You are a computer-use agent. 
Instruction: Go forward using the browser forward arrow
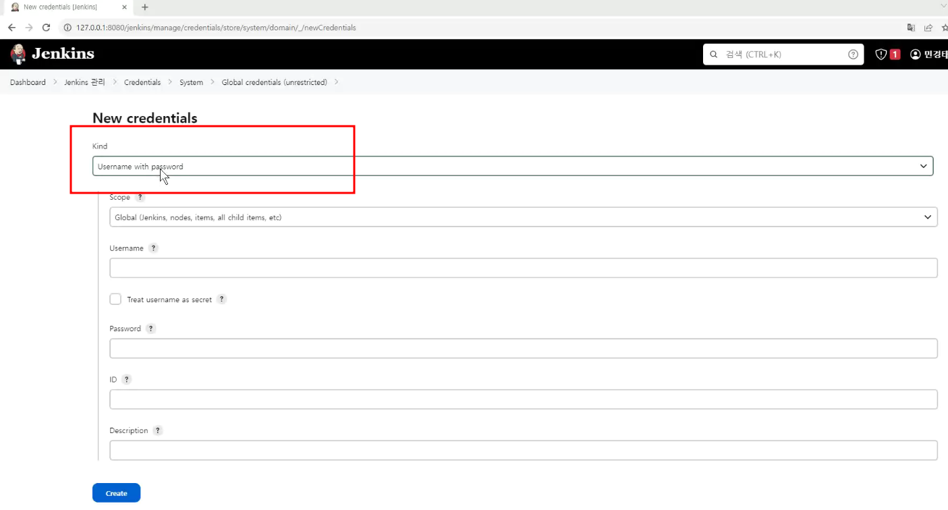coord(28,28)
